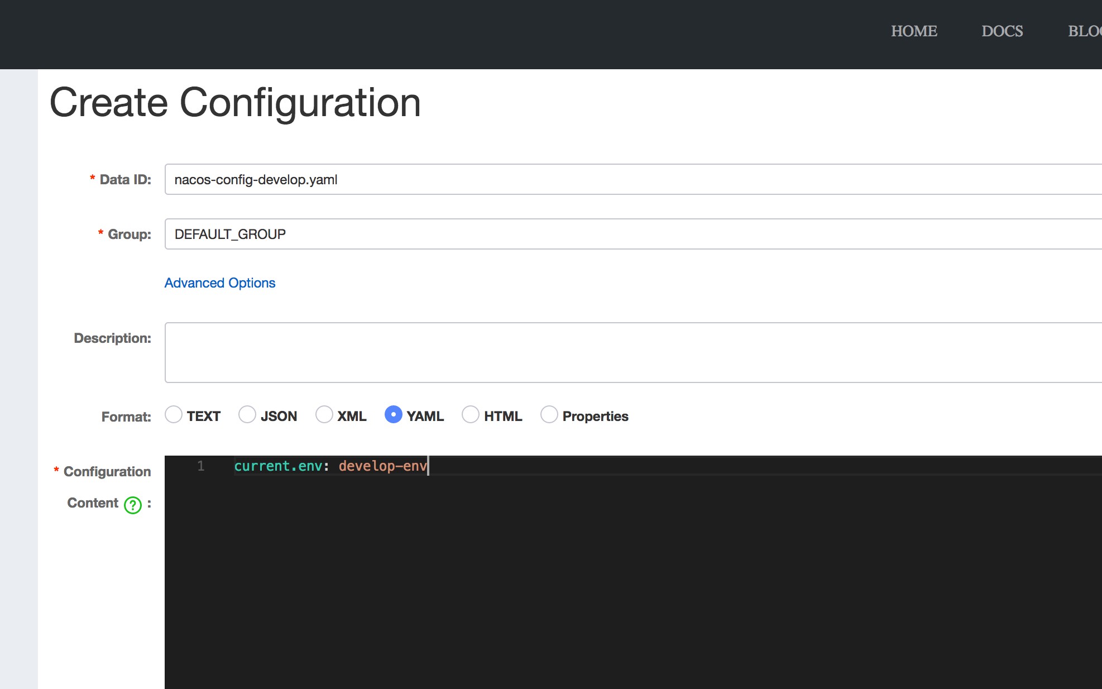Click the Configuration Content help icon

pyautogui.click(x=133, y=505)
